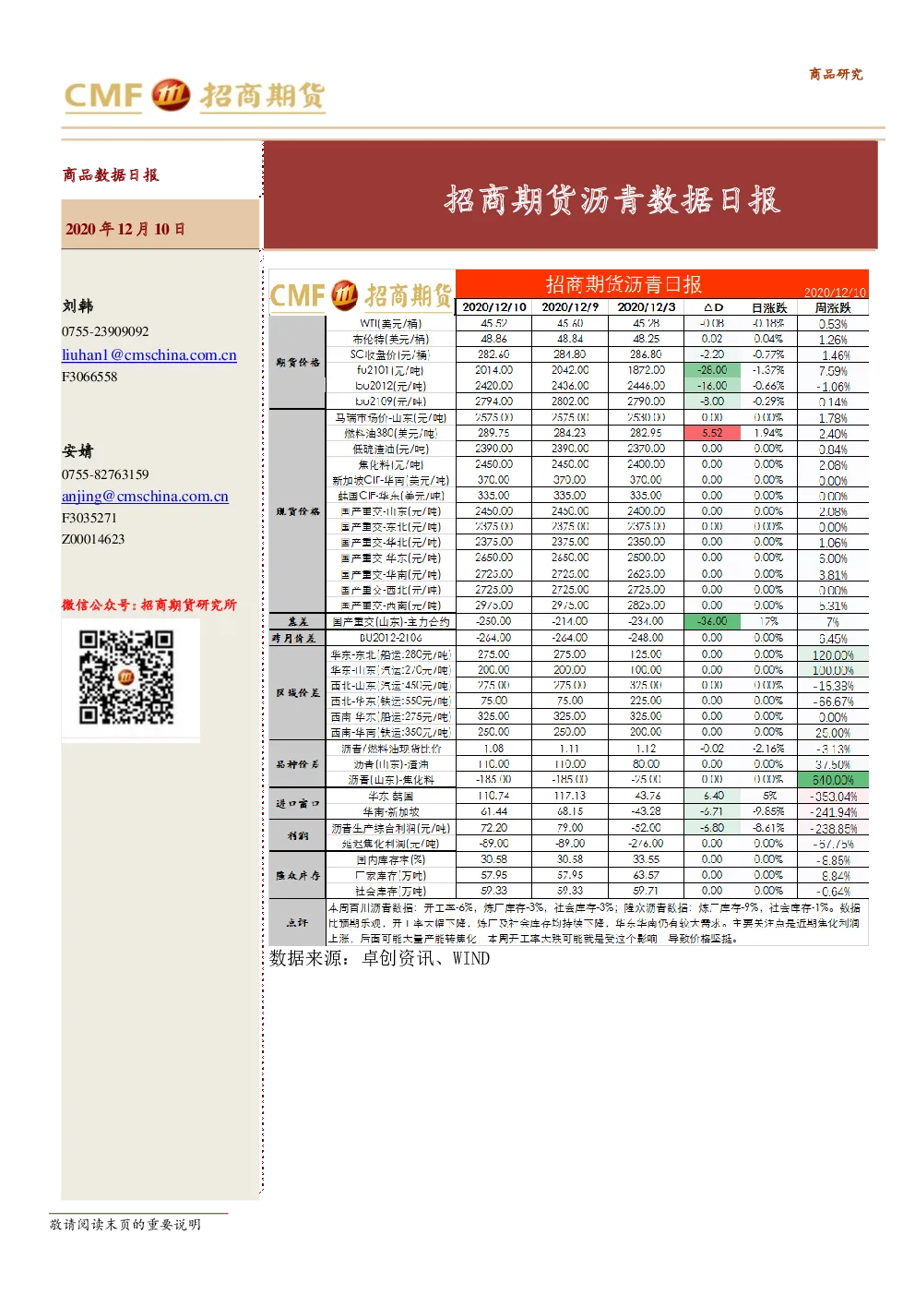The image size is (915, 1295).
Task: Click the 'ΔD' column header
Action: click(x=713, y=307)
